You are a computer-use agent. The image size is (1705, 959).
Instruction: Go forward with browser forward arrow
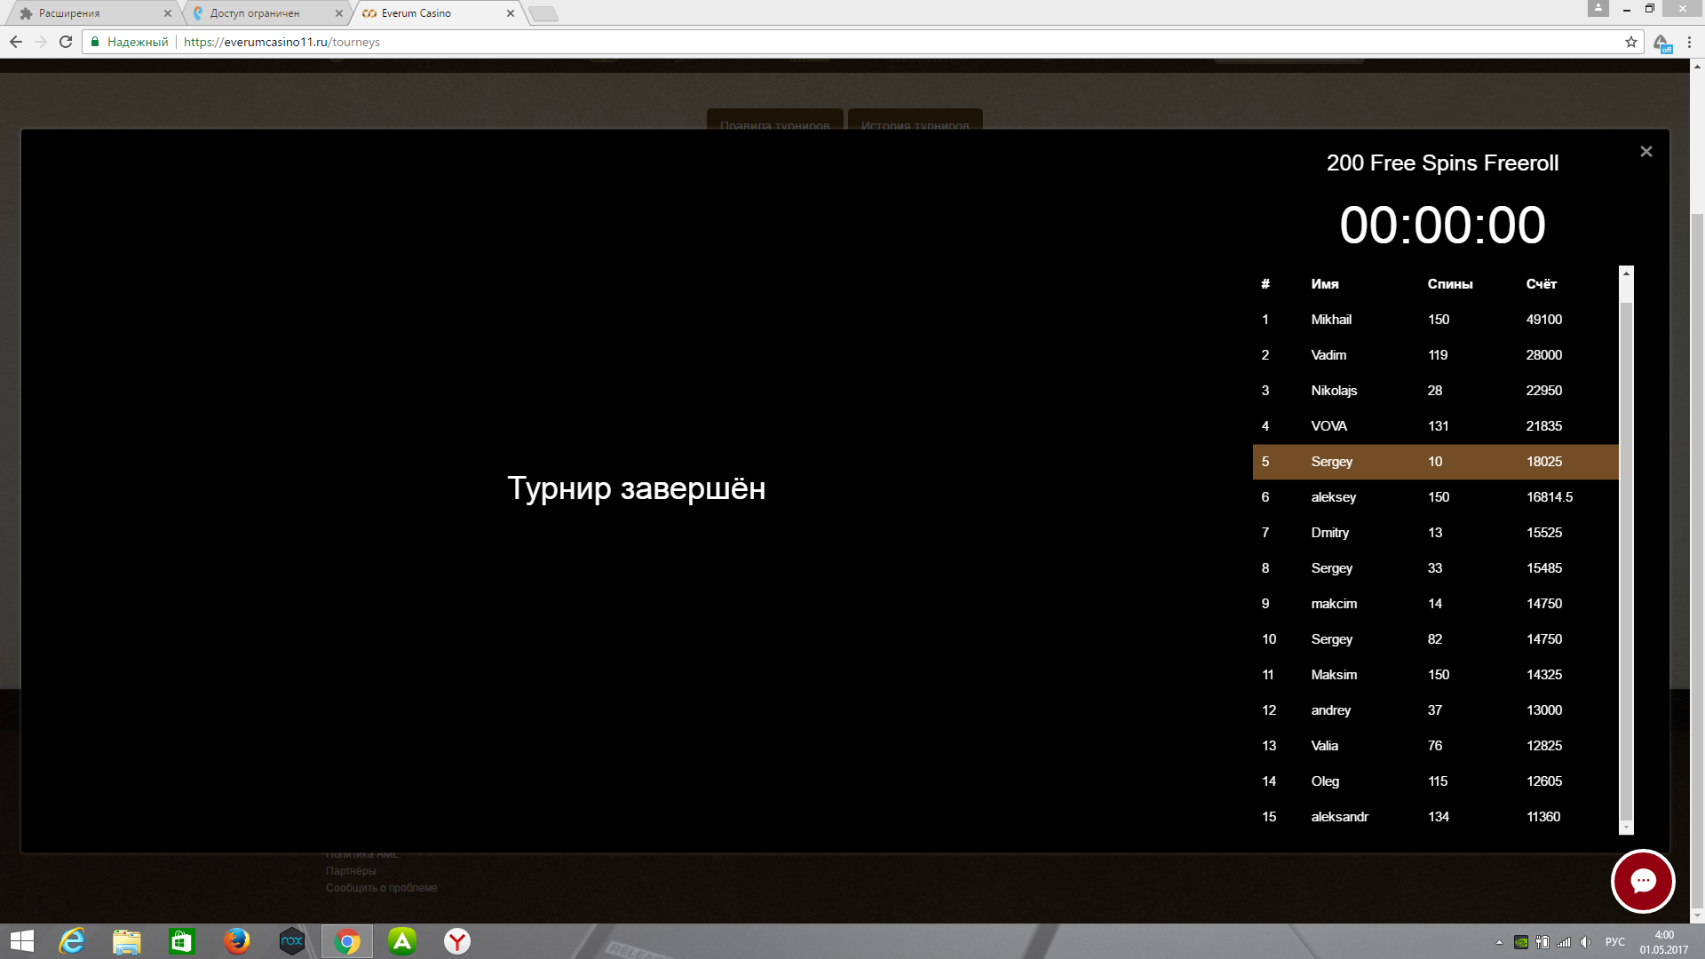click(x=41, y=42)
